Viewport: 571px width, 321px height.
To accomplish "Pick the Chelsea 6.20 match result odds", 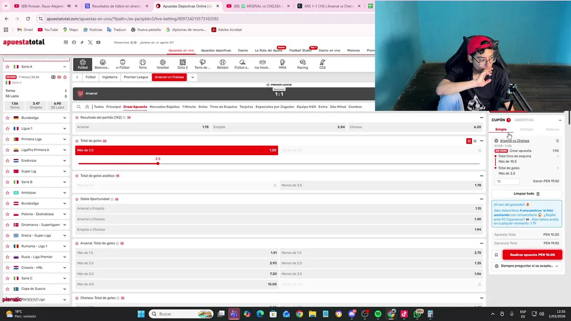I will tap(415, 127).
